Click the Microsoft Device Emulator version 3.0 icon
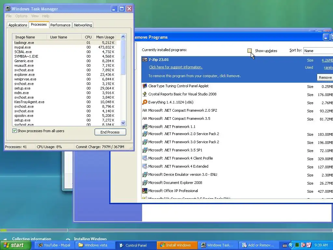The height and width of the screenshot is (250, 333). [145, 174]
